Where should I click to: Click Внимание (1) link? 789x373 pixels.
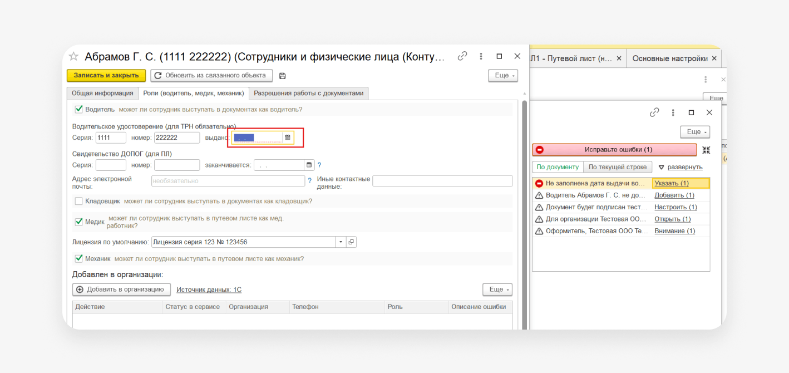pos(675,231)
